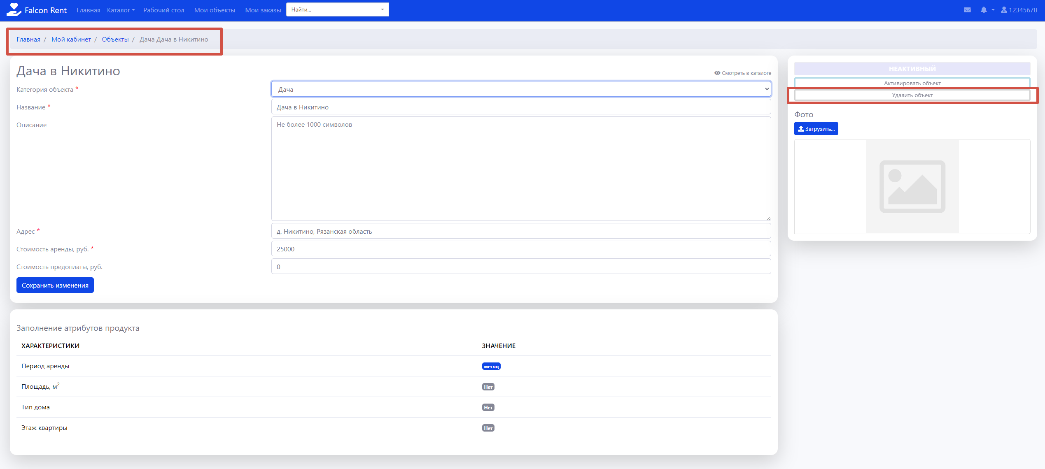Image resolution: width=1045 pixels, height=469 pixels.
Task: Click the Мой кабинет breadcrumb link
Action: pyautogui.click(x=71, y=39)
